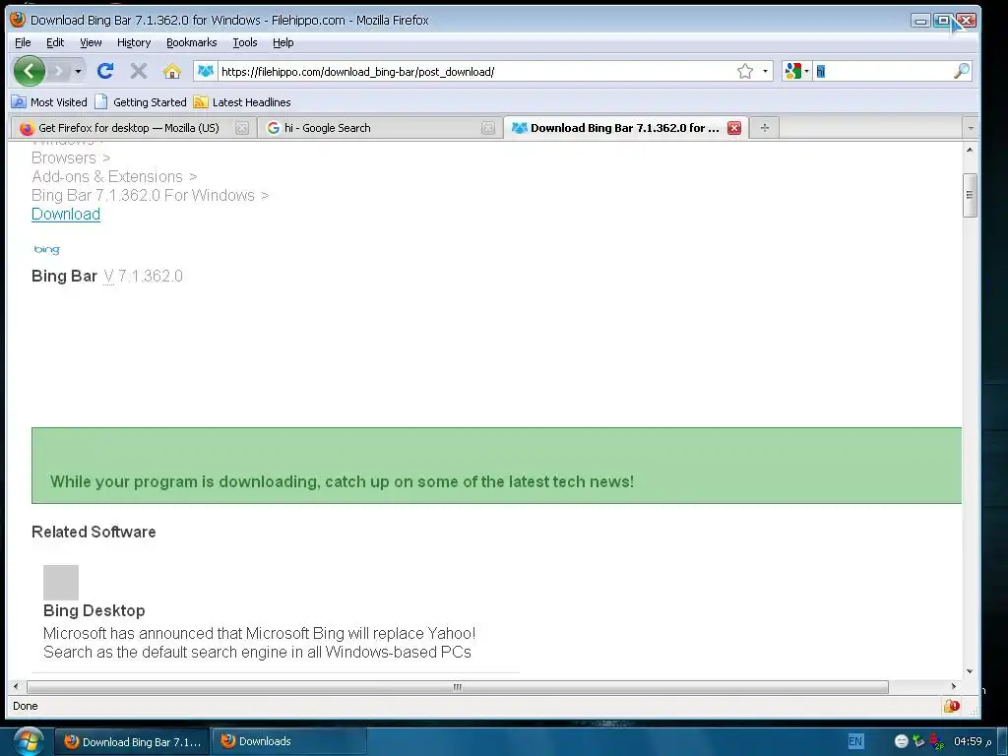Click the Related Software heading

point(94,532)
